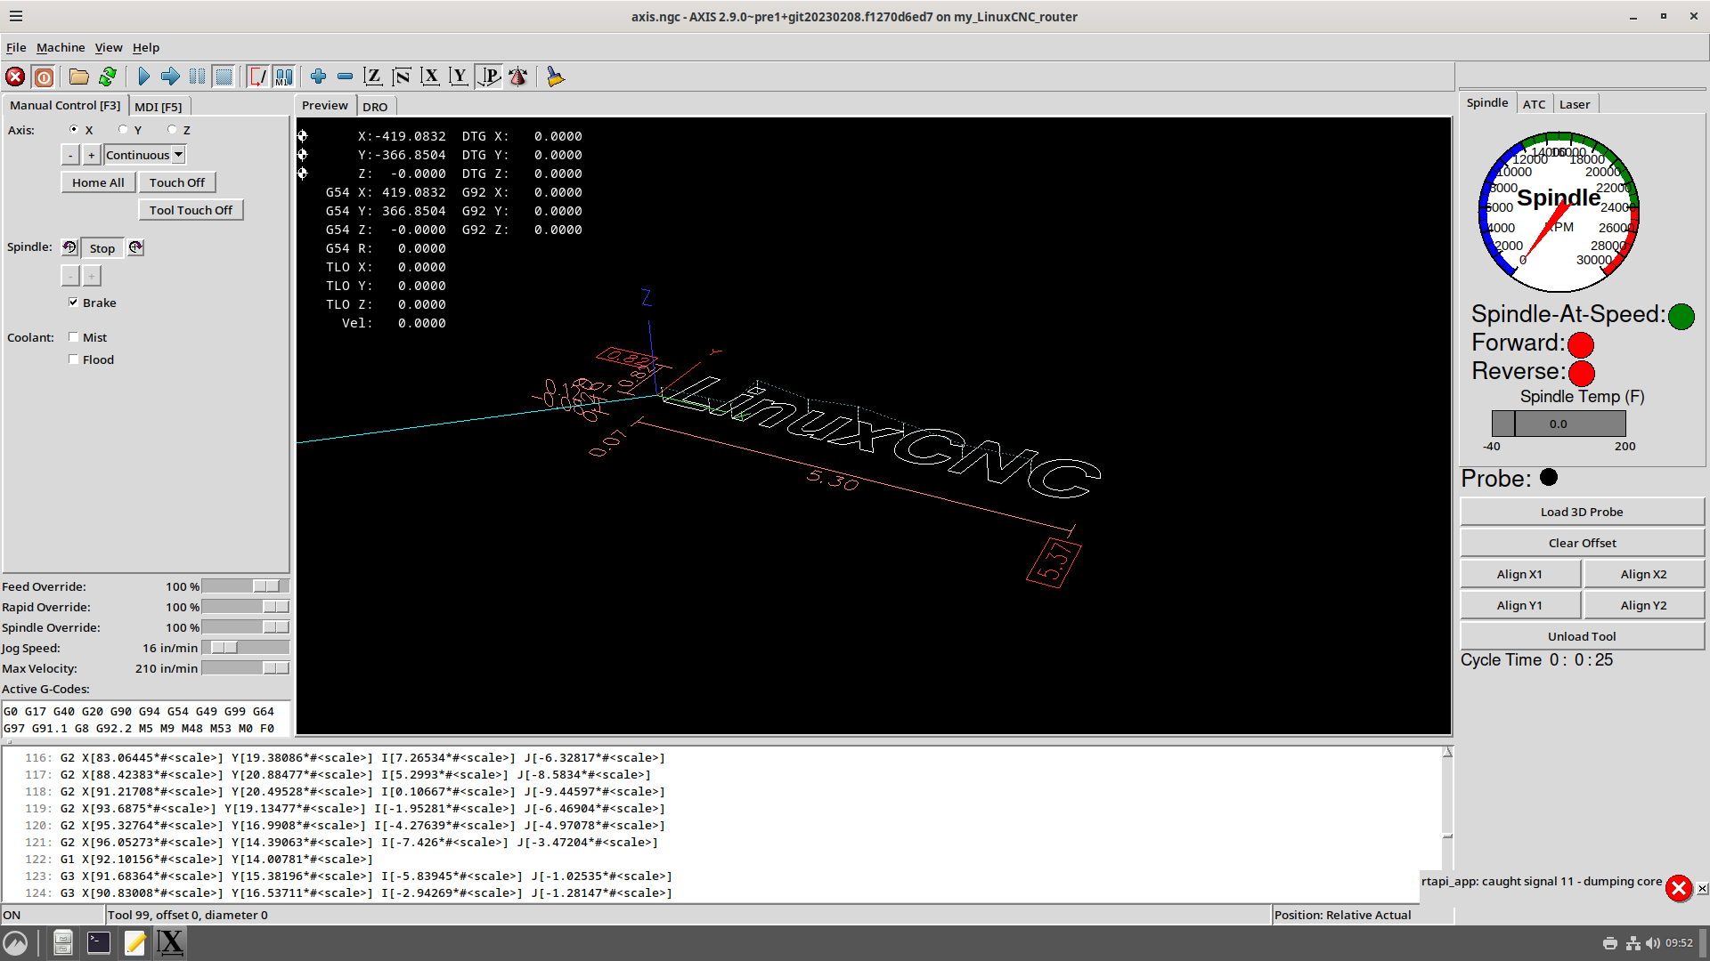Image resolution: width=1710 pixels, height=961 pixels.
Task: Jog selected axis negative with minus button
Action: point(70,155)
